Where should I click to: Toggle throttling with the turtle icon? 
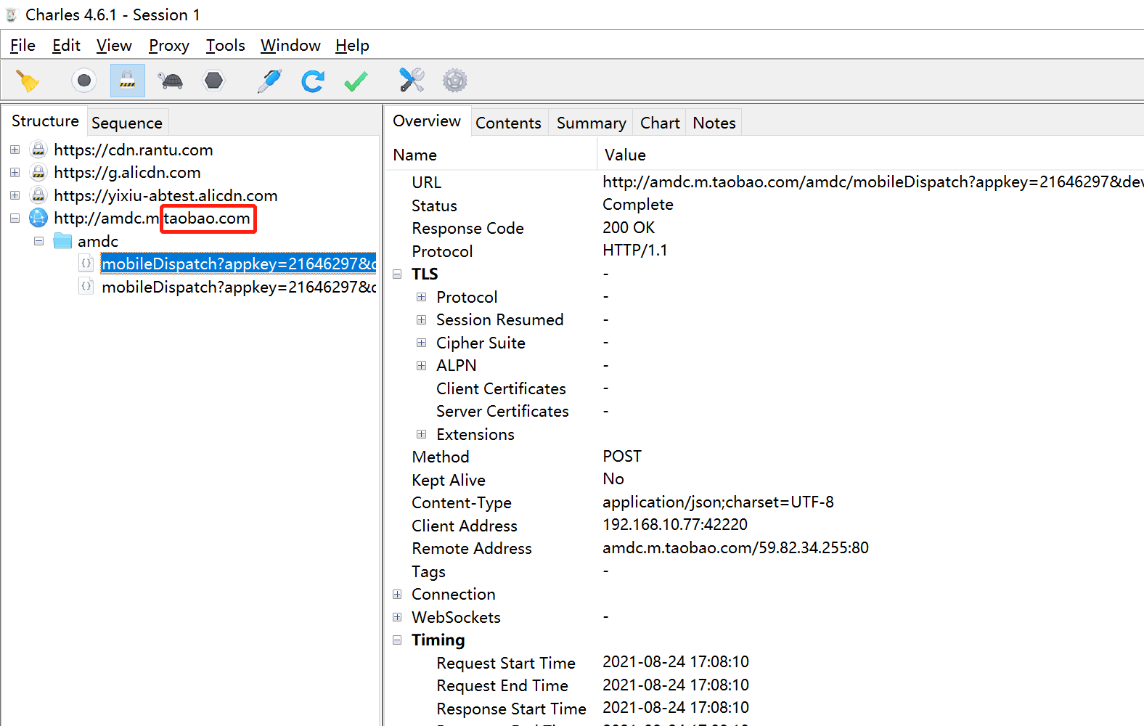[171, 81]
